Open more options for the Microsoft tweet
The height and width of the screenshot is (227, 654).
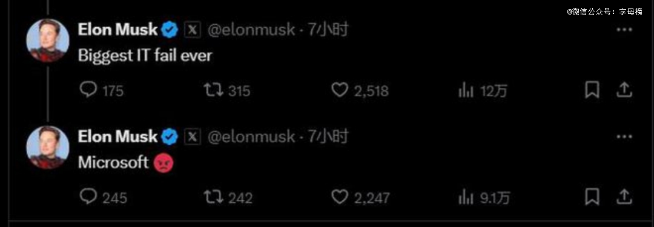(624, 137)
